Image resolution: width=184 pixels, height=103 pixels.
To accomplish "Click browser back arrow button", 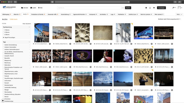I will 9,2.
